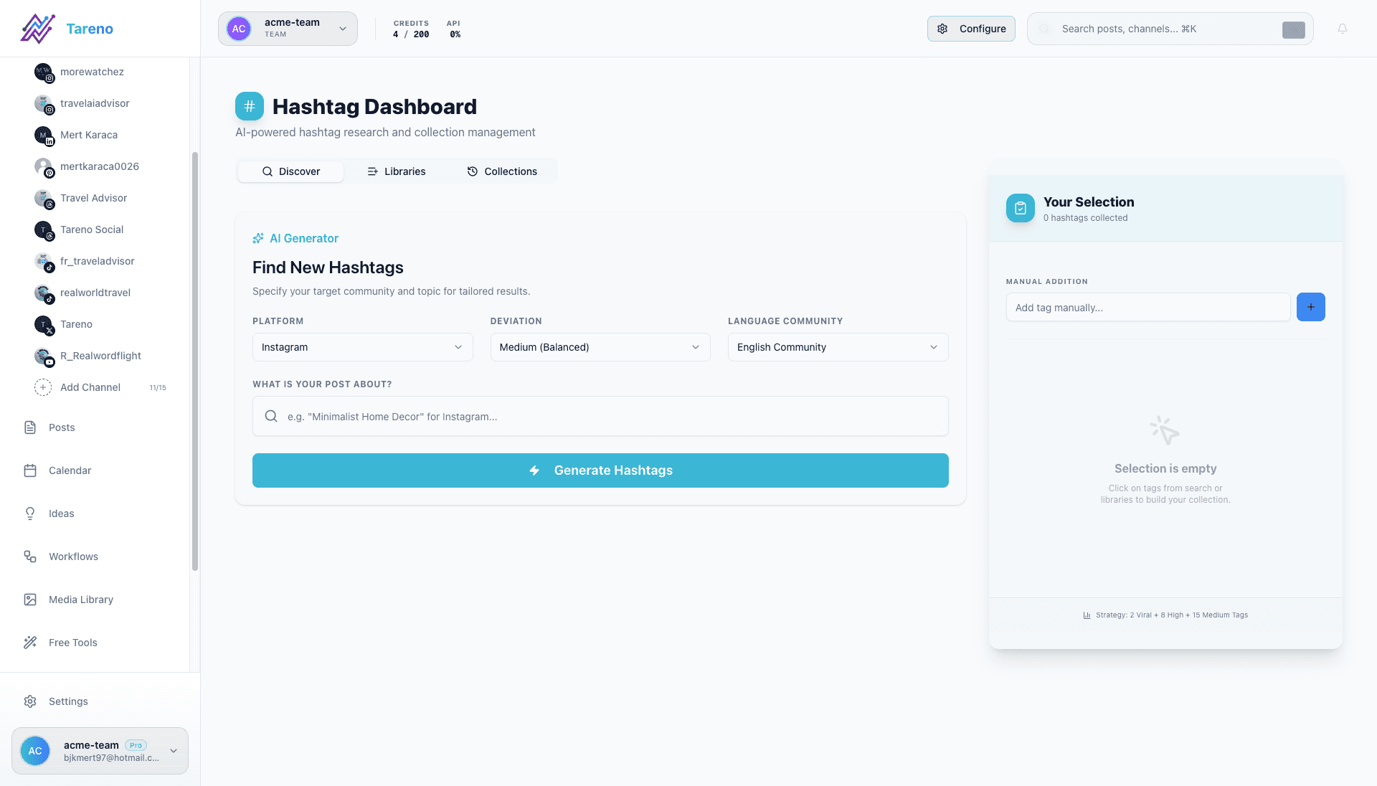Switch to the Libraries tab
Viewport: 1377px width, 786px height.
[396, 171]
